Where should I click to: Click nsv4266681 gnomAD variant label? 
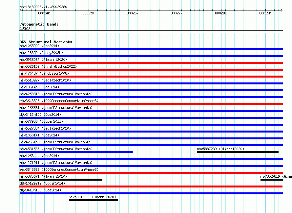[x=56, y=108]
